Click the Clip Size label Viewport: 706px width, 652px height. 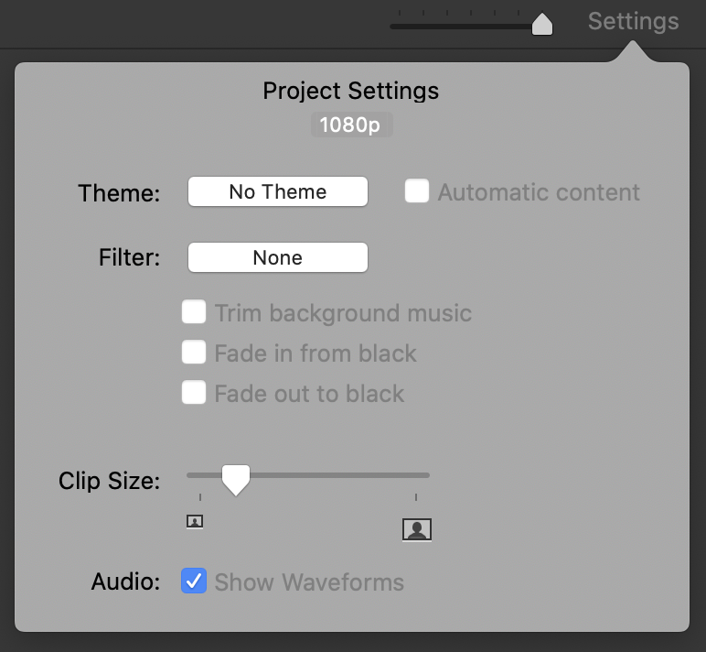click(x=110, y=481)
